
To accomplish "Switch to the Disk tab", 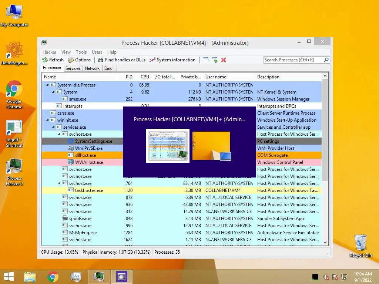I will [x=108, y=68].
